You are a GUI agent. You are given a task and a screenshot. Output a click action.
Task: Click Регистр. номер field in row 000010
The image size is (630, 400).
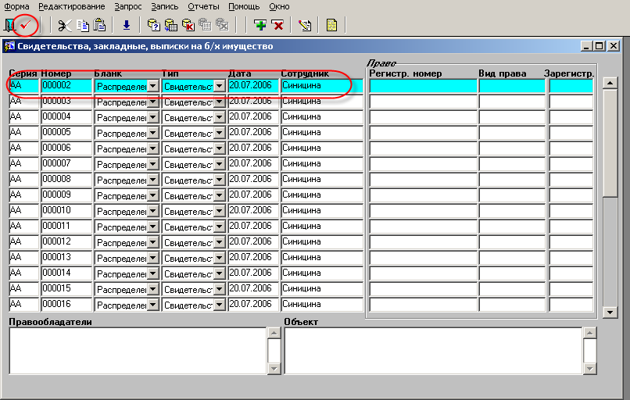coord(423,211)
